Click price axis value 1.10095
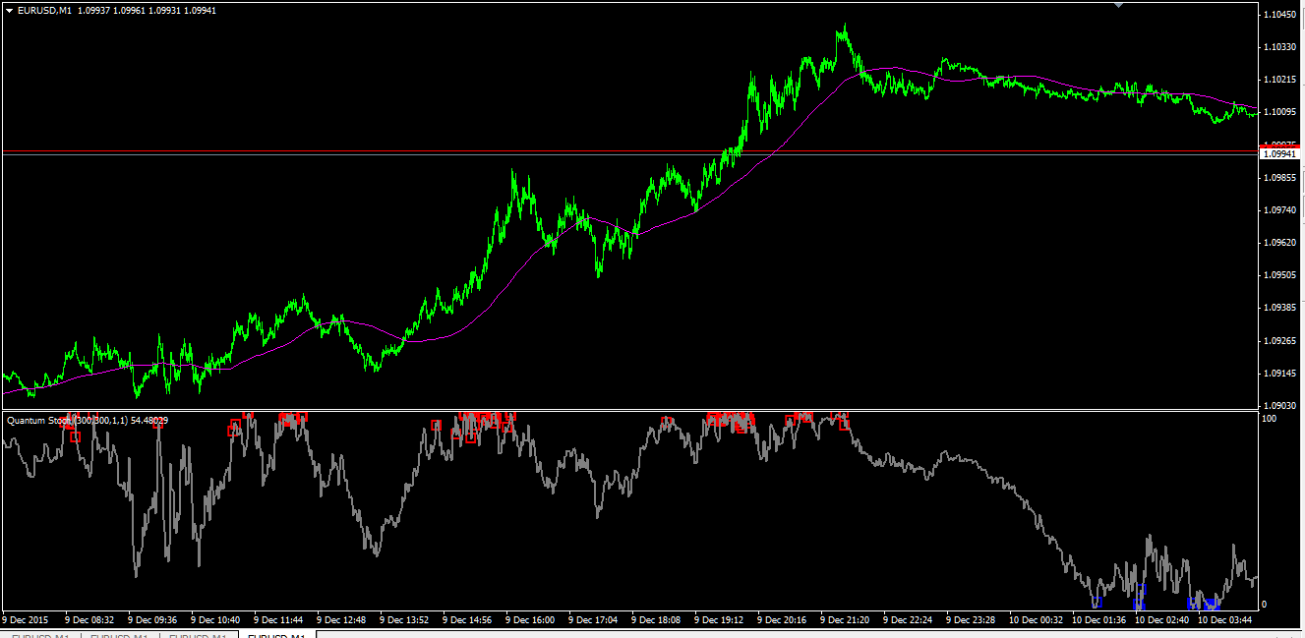 tap(1281, 112)
